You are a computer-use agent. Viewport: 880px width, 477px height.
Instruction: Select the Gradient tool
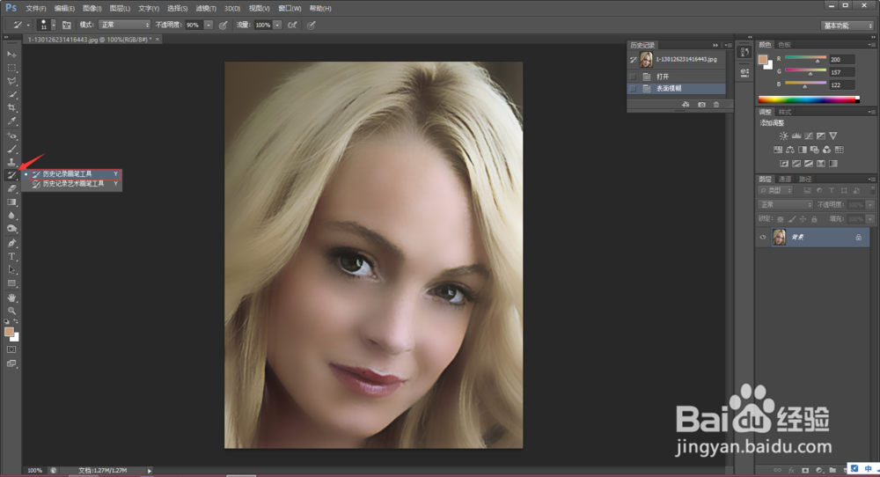click(x=11, y=202)
